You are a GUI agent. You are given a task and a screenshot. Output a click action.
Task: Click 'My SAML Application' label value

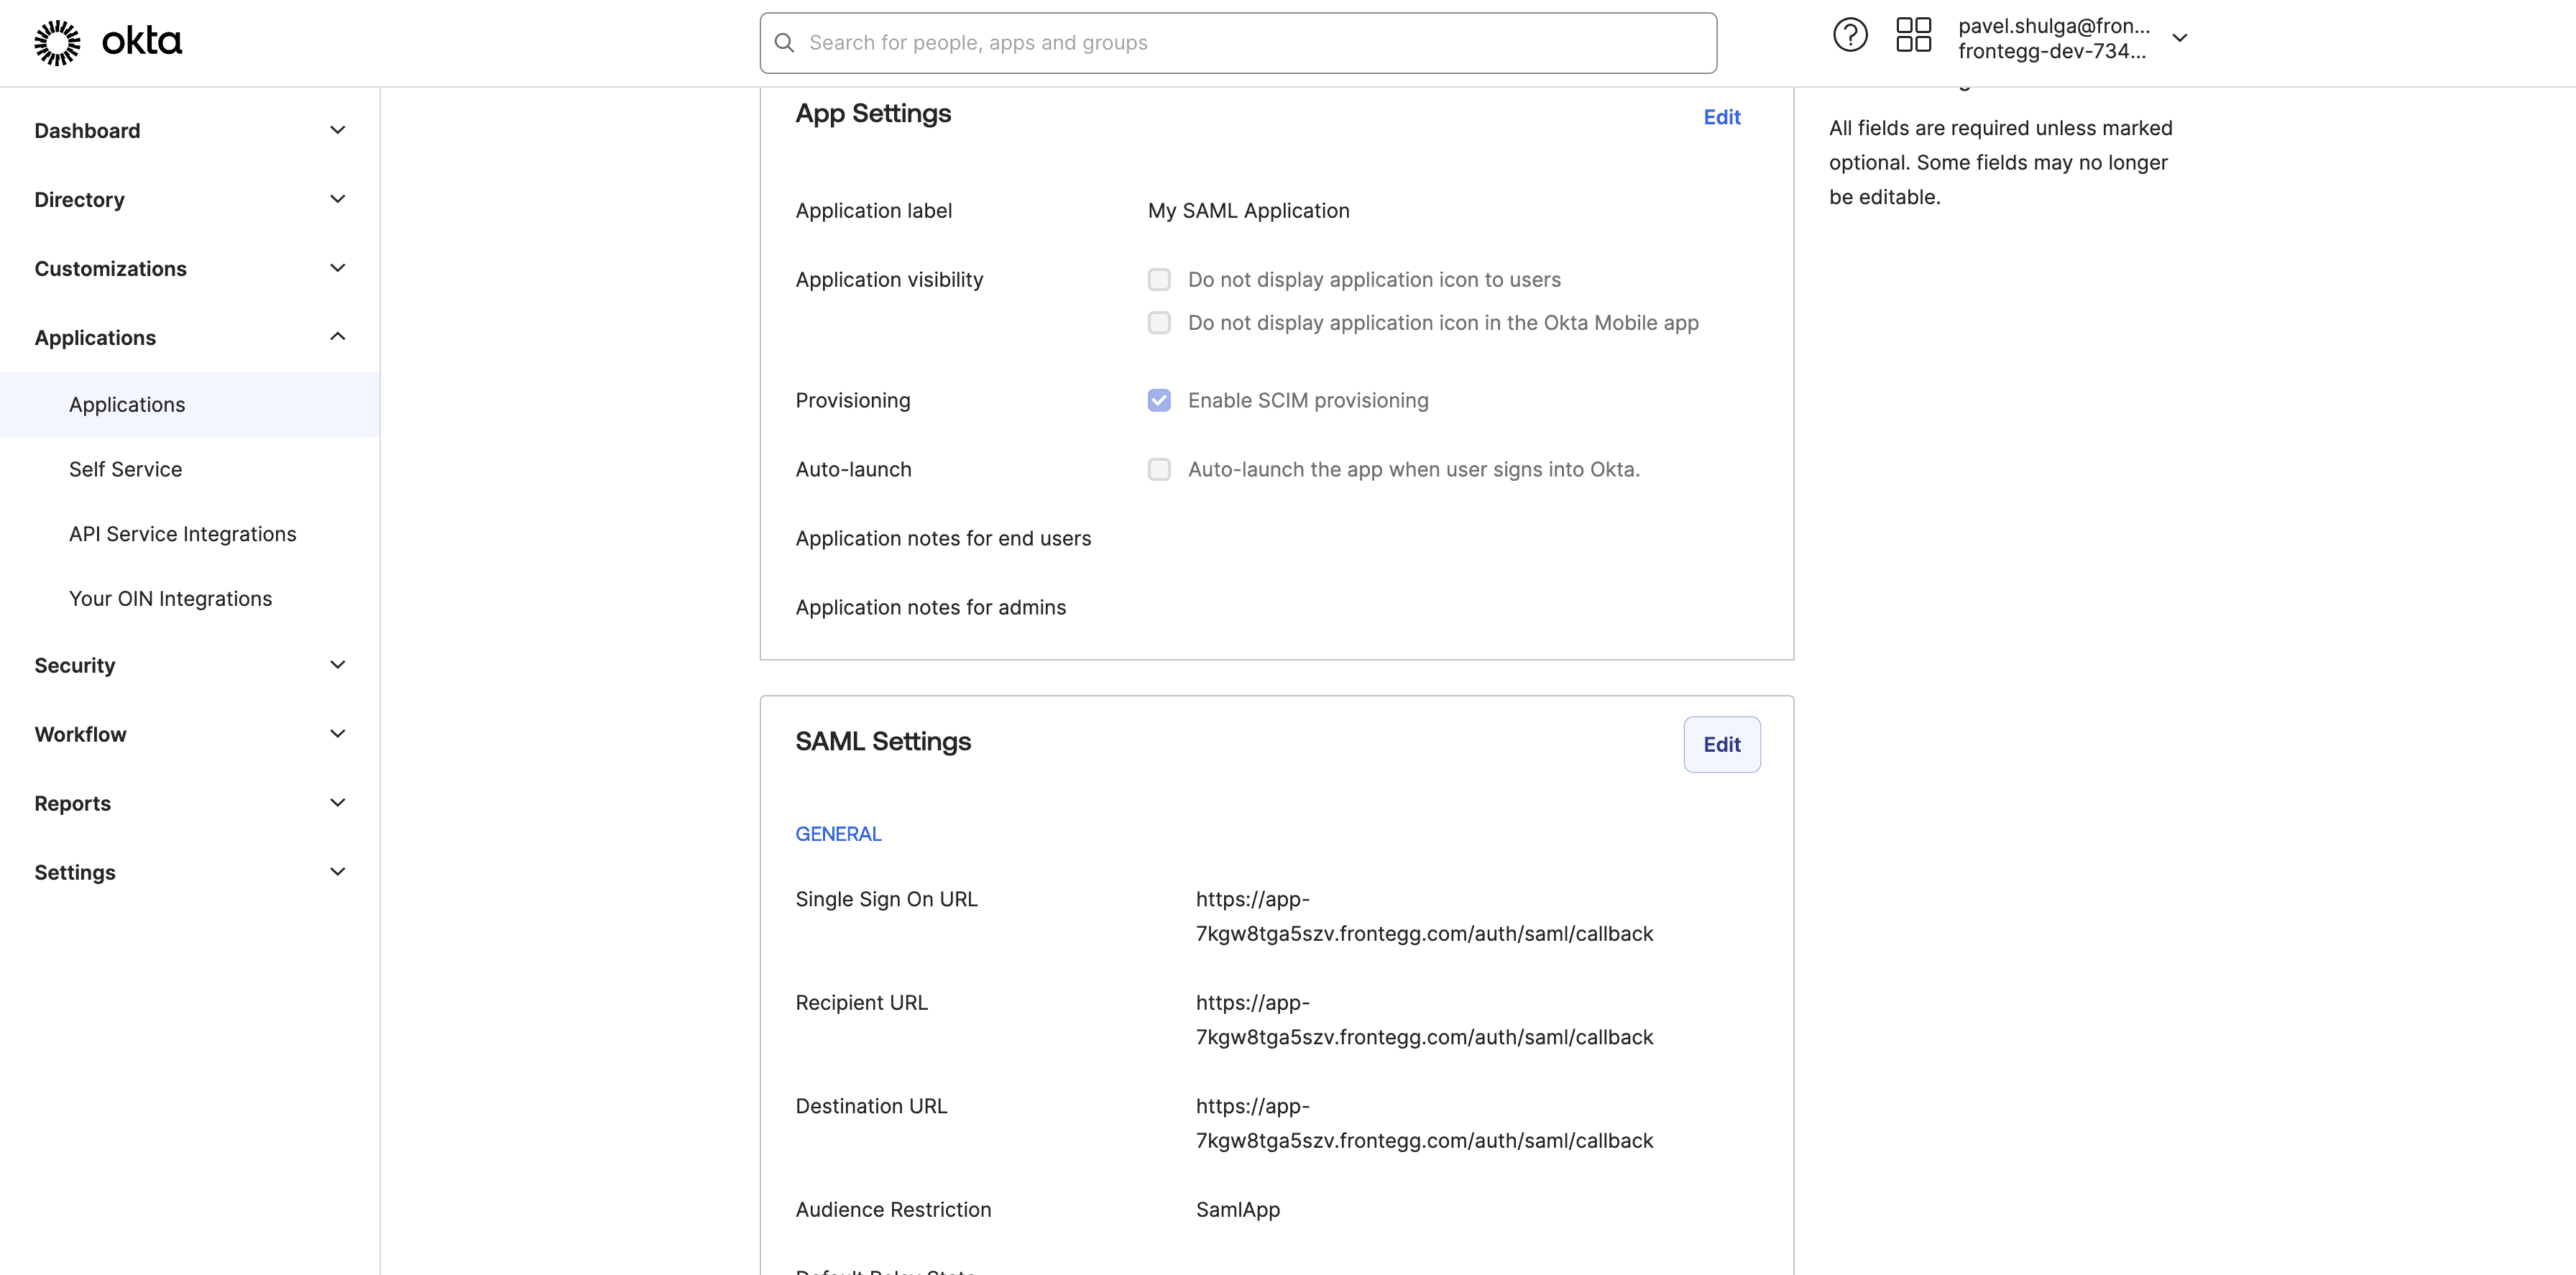point(1249,211)
